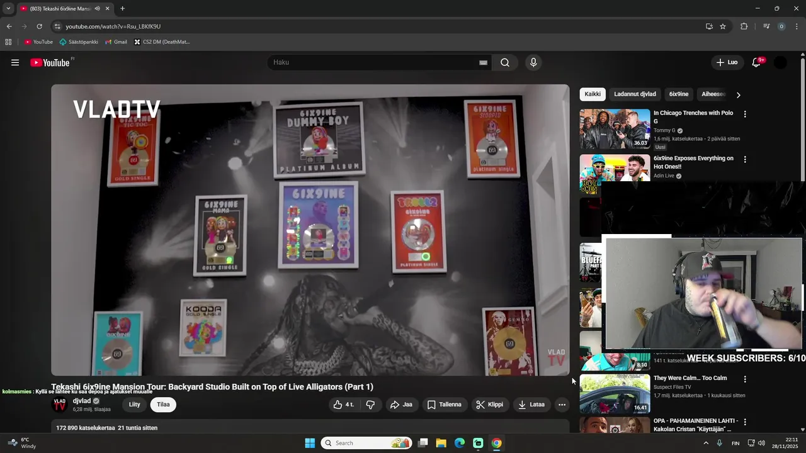This screenshot has width=806, height=453.
Task: Open They Were Calm… Too Calm thumbnail
Action: [x=615, y=394]
